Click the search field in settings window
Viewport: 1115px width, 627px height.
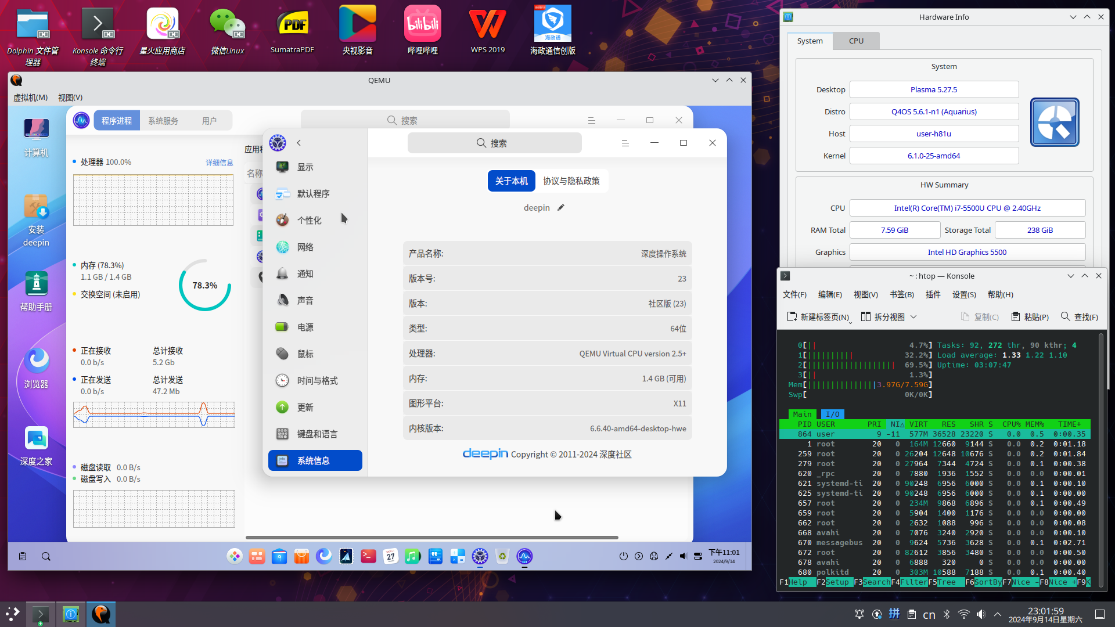point(494,143)
